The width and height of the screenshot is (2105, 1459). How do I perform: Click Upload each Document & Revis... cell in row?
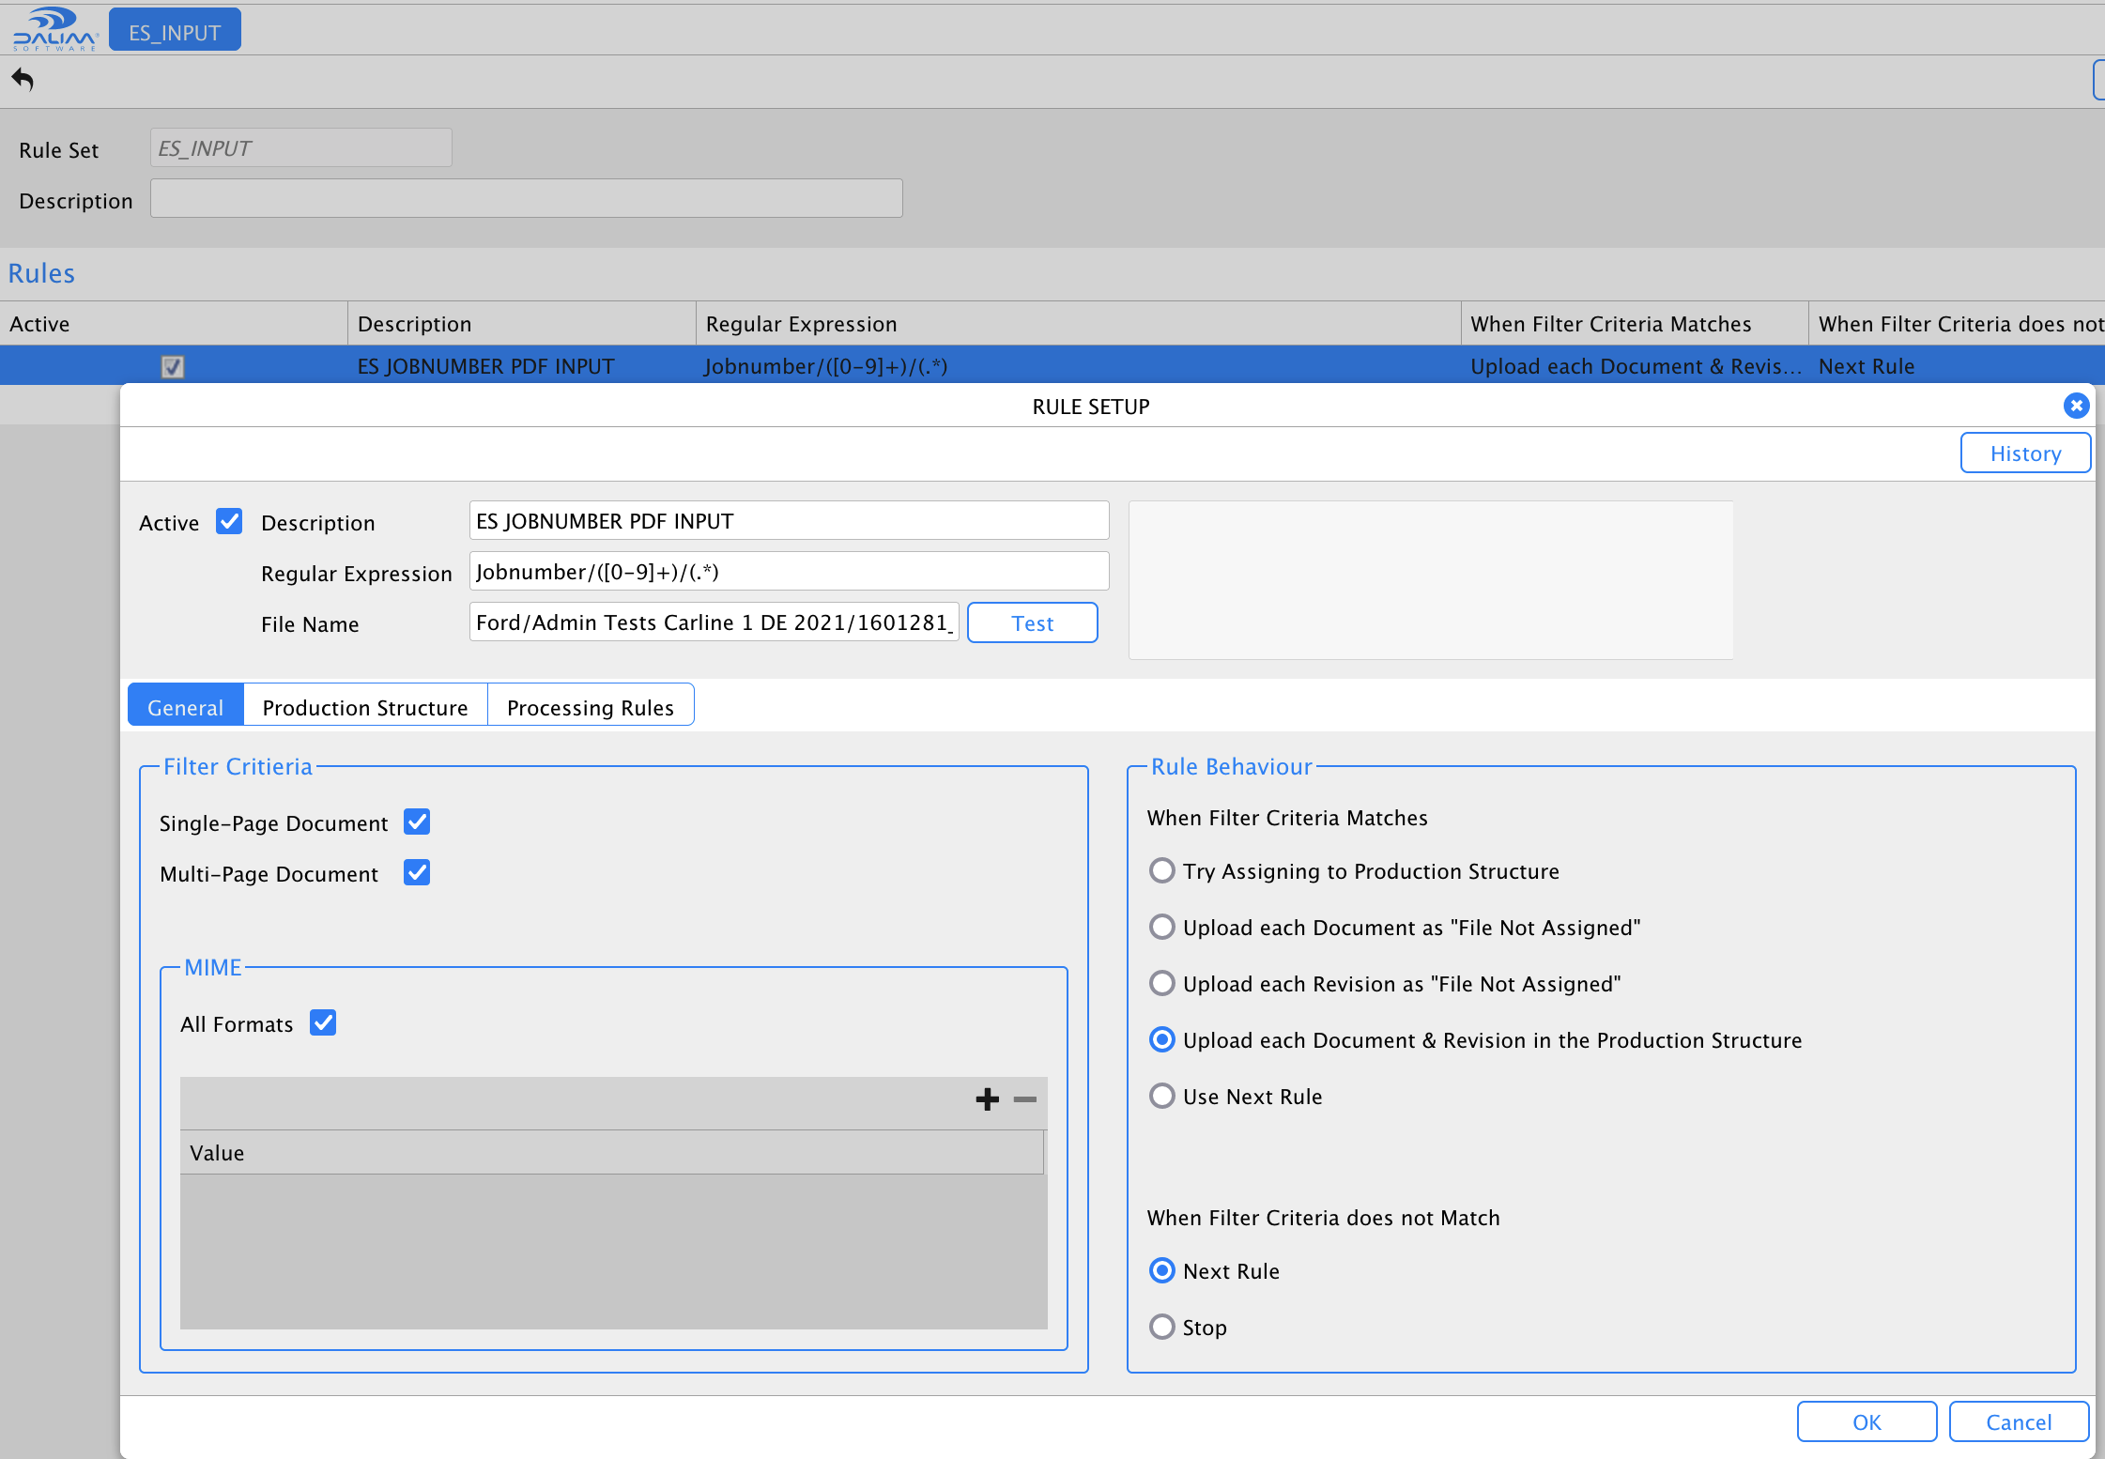pos(1636,366)
